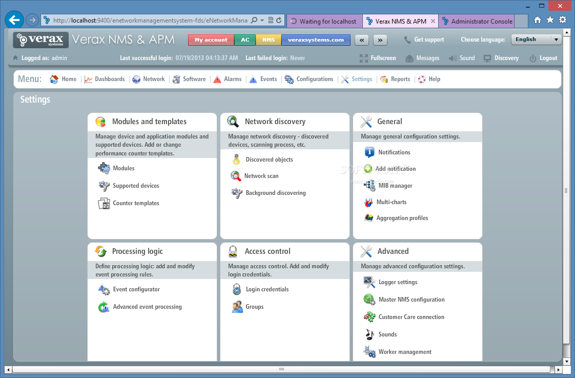Switch to the Waiting for localhost tab
Screen dimensions: 575x378
[324, 22]
